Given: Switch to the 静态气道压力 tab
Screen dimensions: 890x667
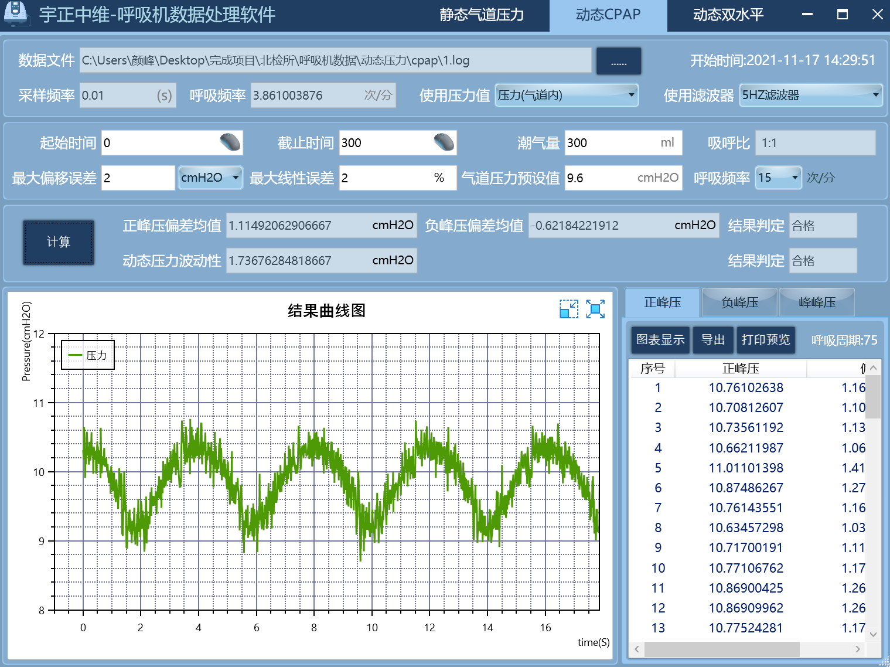Looking at the screenshot, I should pyautogui.click(x=482, y=15).
